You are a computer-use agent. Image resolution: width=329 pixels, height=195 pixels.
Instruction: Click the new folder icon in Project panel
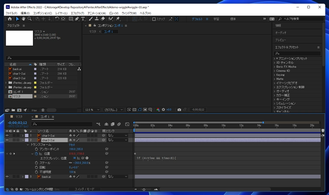click(x=13, y=110)
